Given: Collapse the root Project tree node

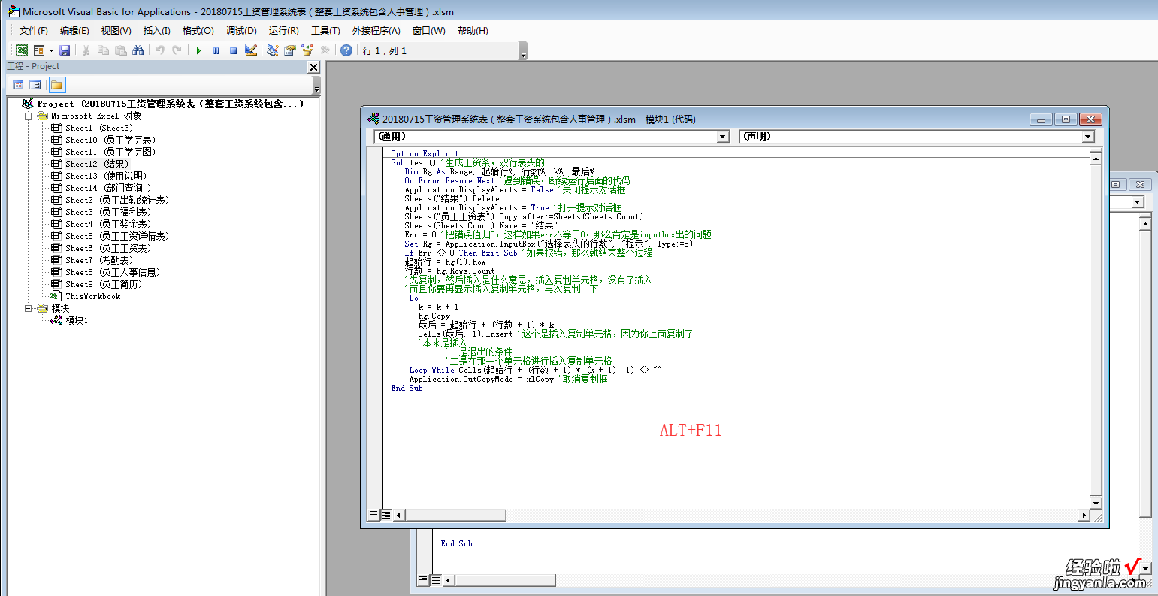Looking at the screenshot, I should 14,104.
